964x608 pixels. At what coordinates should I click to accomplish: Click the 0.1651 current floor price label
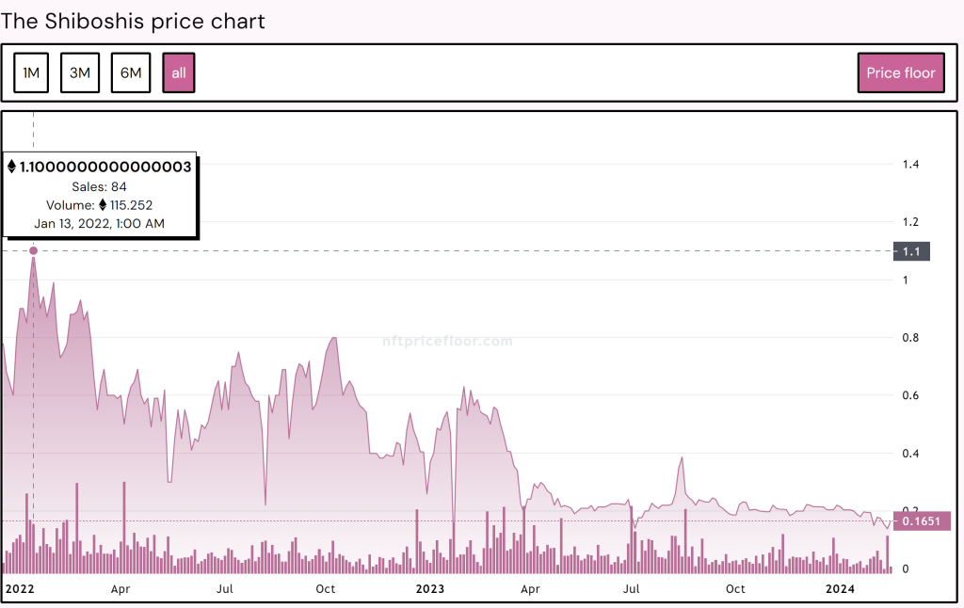click(x=924, y=520)
